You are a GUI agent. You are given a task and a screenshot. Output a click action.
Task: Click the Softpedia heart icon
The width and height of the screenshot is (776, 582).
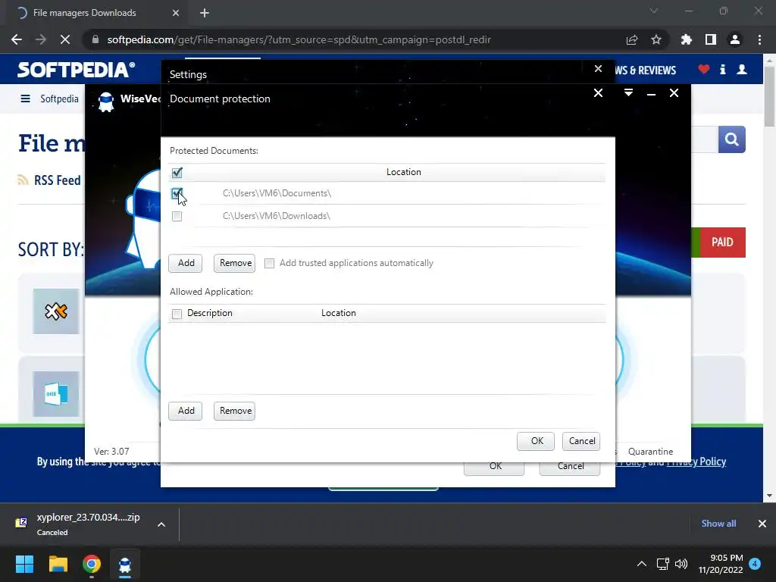coord(704,69)
